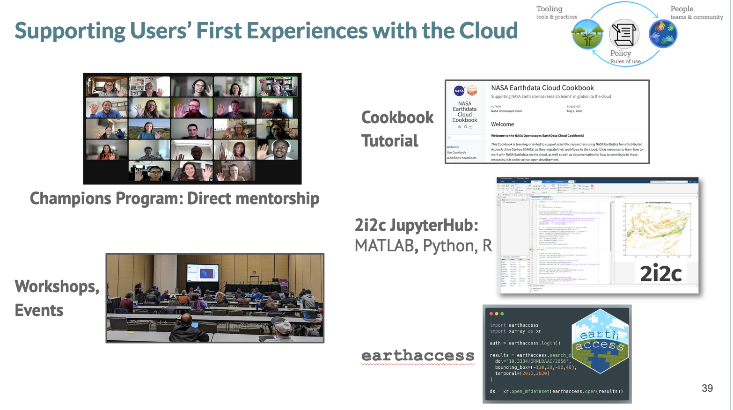The image size is (733, 410).
Task: Click the Run Section icon in the MATLAB ribbon
Action: tap(553, 185)
